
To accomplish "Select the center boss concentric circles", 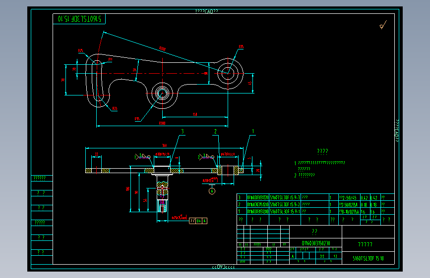I will click(162, 93).
